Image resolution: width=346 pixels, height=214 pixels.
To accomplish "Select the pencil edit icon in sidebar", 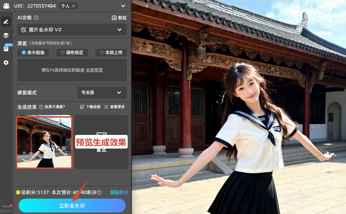I will (x=6, y=22).
